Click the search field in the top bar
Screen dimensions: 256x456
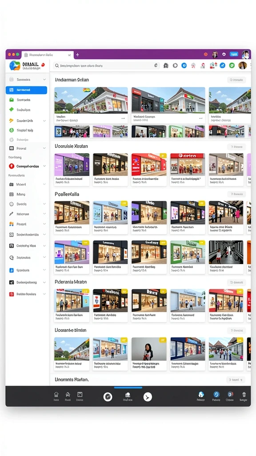tap(106, 66)
